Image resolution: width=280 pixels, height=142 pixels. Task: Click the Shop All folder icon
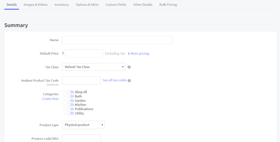click(x=72, y=92)
